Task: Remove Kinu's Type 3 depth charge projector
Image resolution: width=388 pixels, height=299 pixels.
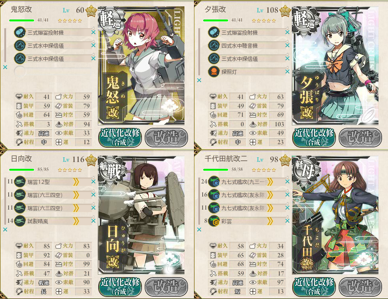Action: coord(93,32)
